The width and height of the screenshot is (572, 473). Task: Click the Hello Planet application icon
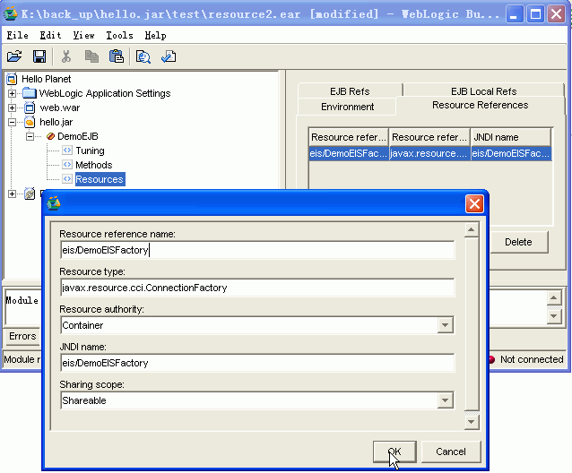tap(12, 79)
